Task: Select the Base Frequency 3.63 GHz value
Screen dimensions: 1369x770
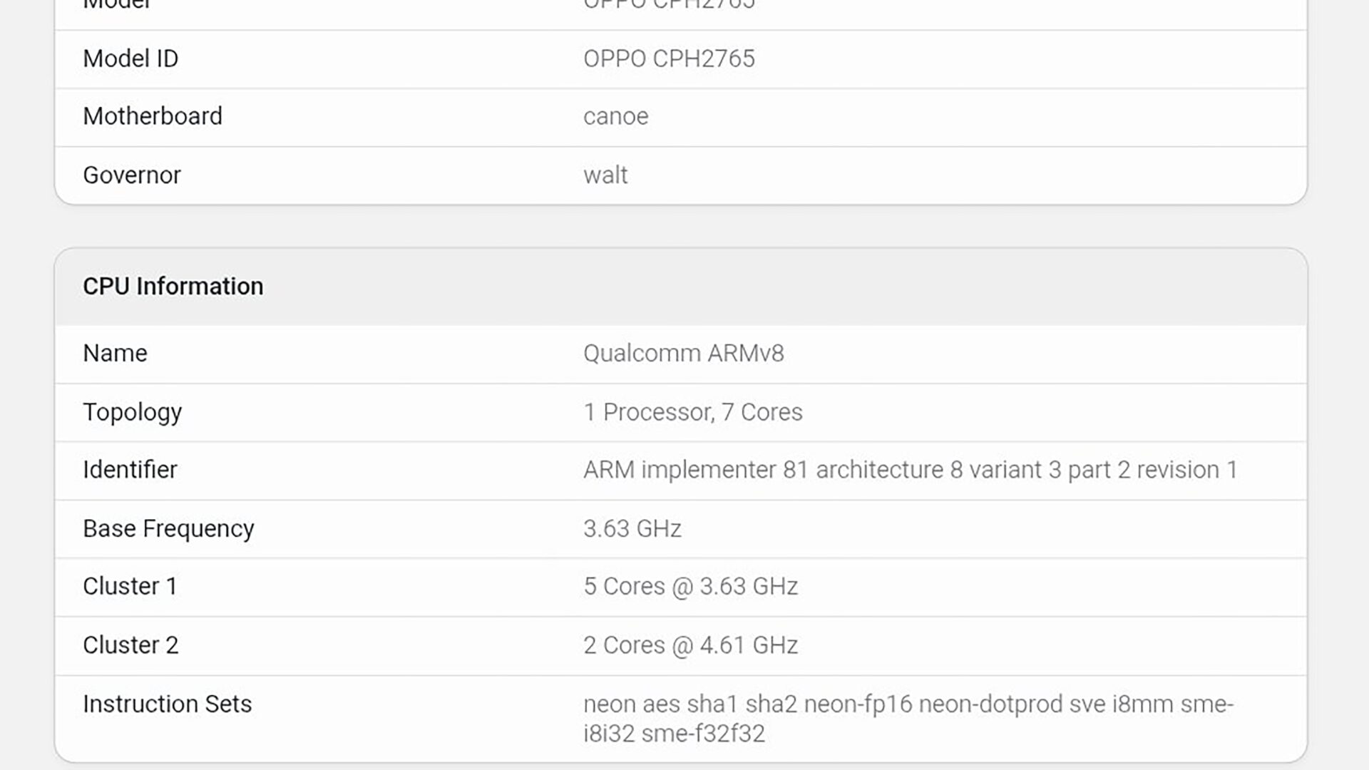Action: 632,528
